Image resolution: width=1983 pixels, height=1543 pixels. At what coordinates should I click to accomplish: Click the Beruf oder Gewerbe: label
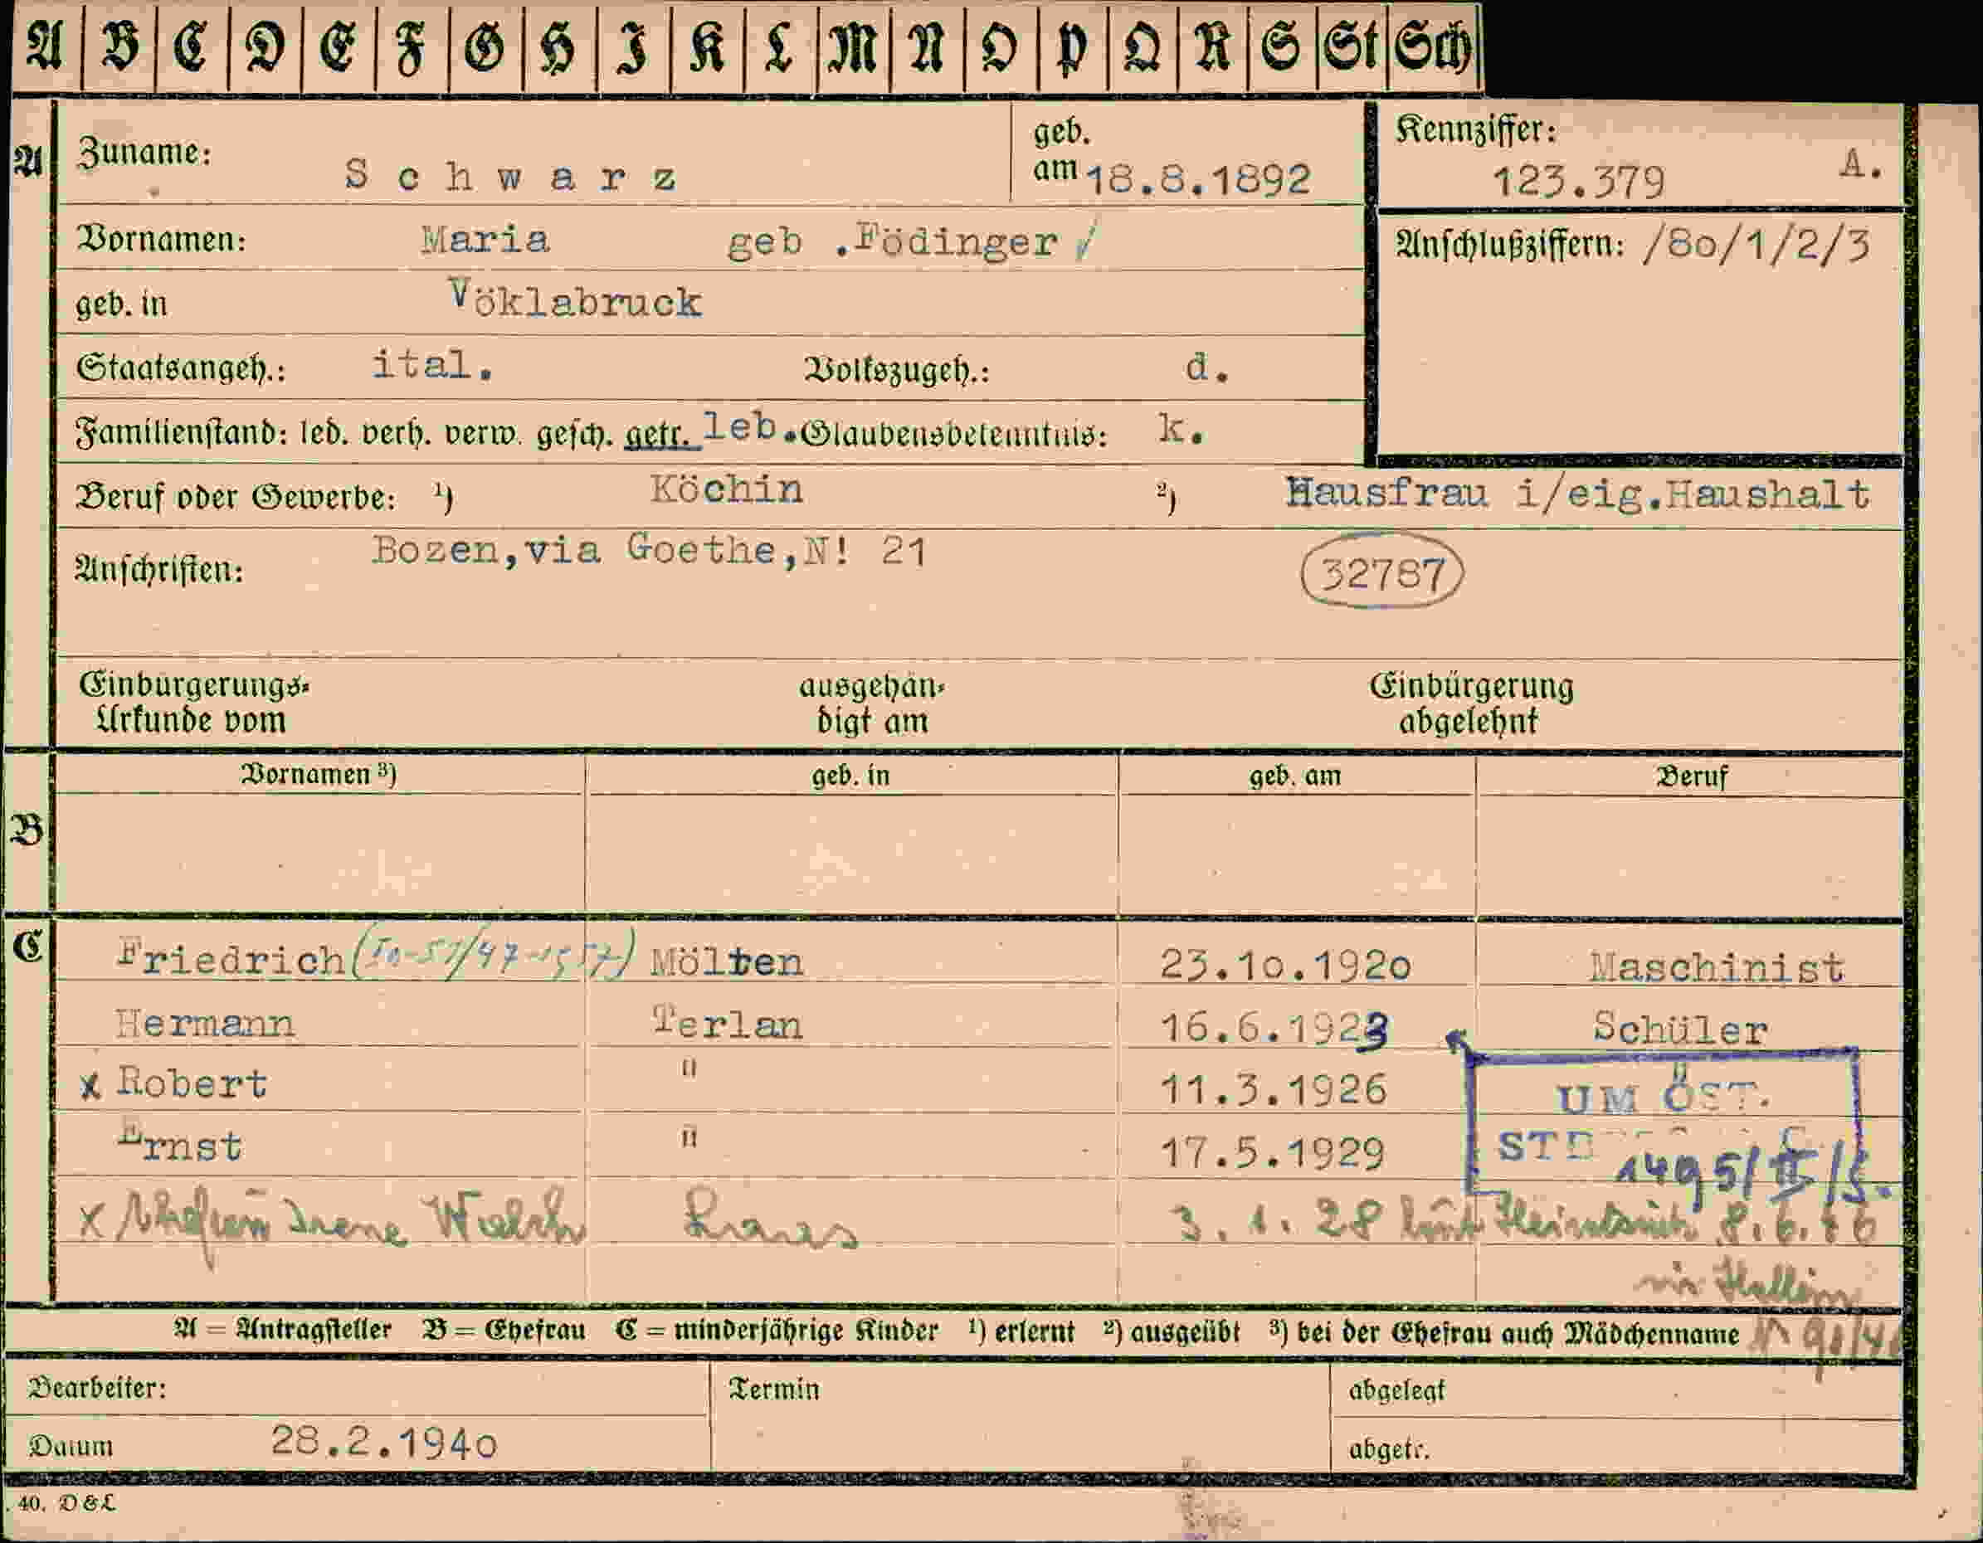(x=236, y=496)
